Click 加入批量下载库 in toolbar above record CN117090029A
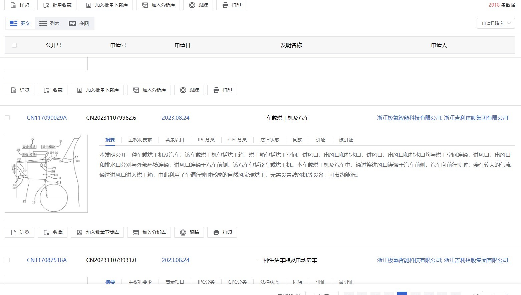Viewport: 521px width, 295px height. click(x=97, y=90)
